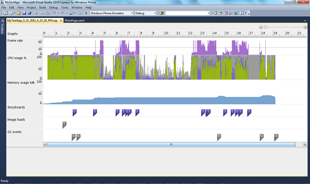
Task: Select the last GC event marker near 19 seconds
Action: [276, 137]
